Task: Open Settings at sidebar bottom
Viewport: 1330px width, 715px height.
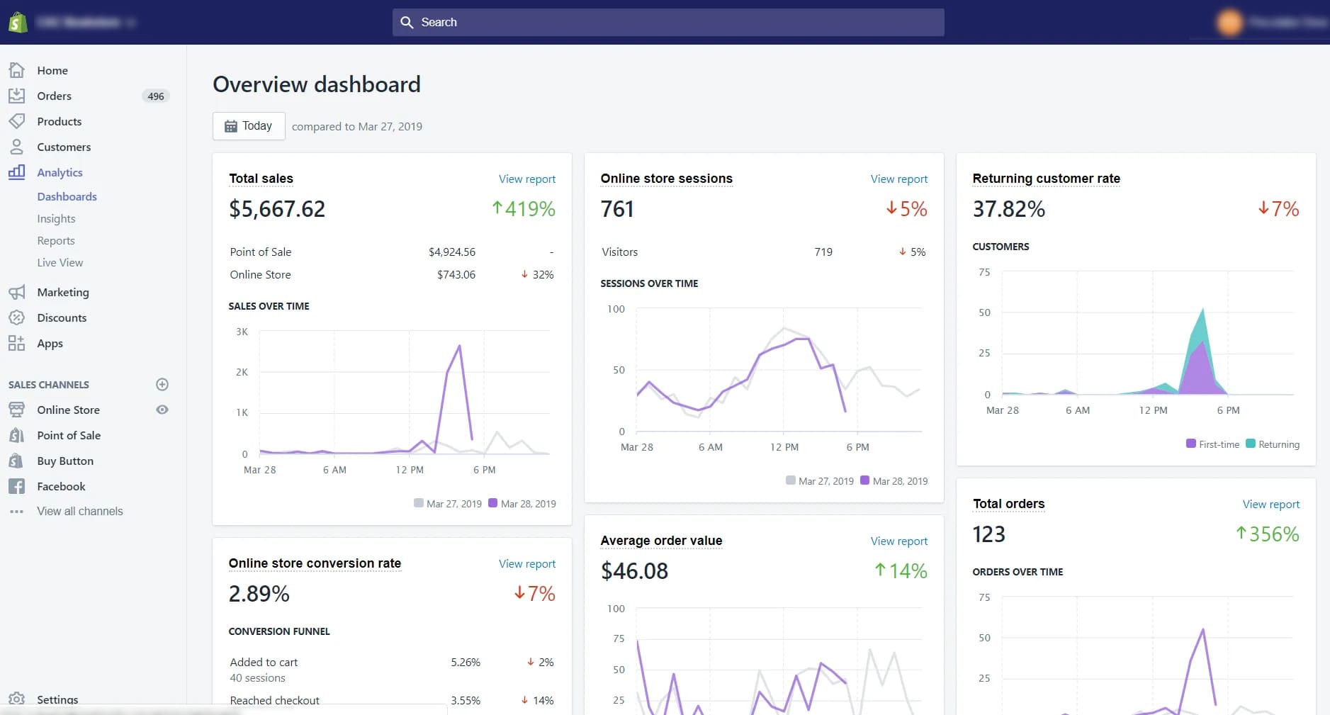Action: pyautogui.click(x=57, y=699)
